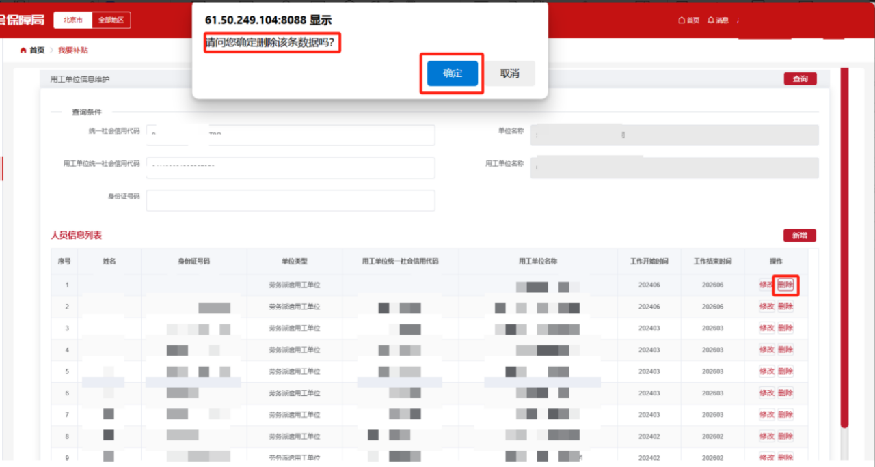Click 删除 for row 1
Viewport: 875px width, 467px height.
click(785, 285)
